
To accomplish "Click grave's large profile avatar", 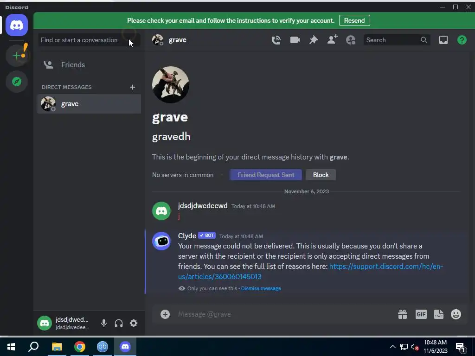I will (x=171, y=85).
